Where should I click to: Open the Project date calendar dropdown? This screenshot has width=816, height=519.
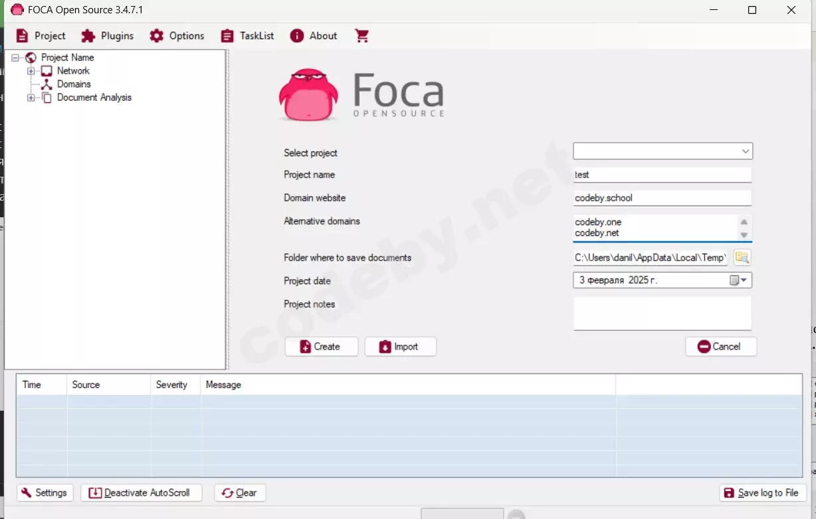(x=739, y=280)
